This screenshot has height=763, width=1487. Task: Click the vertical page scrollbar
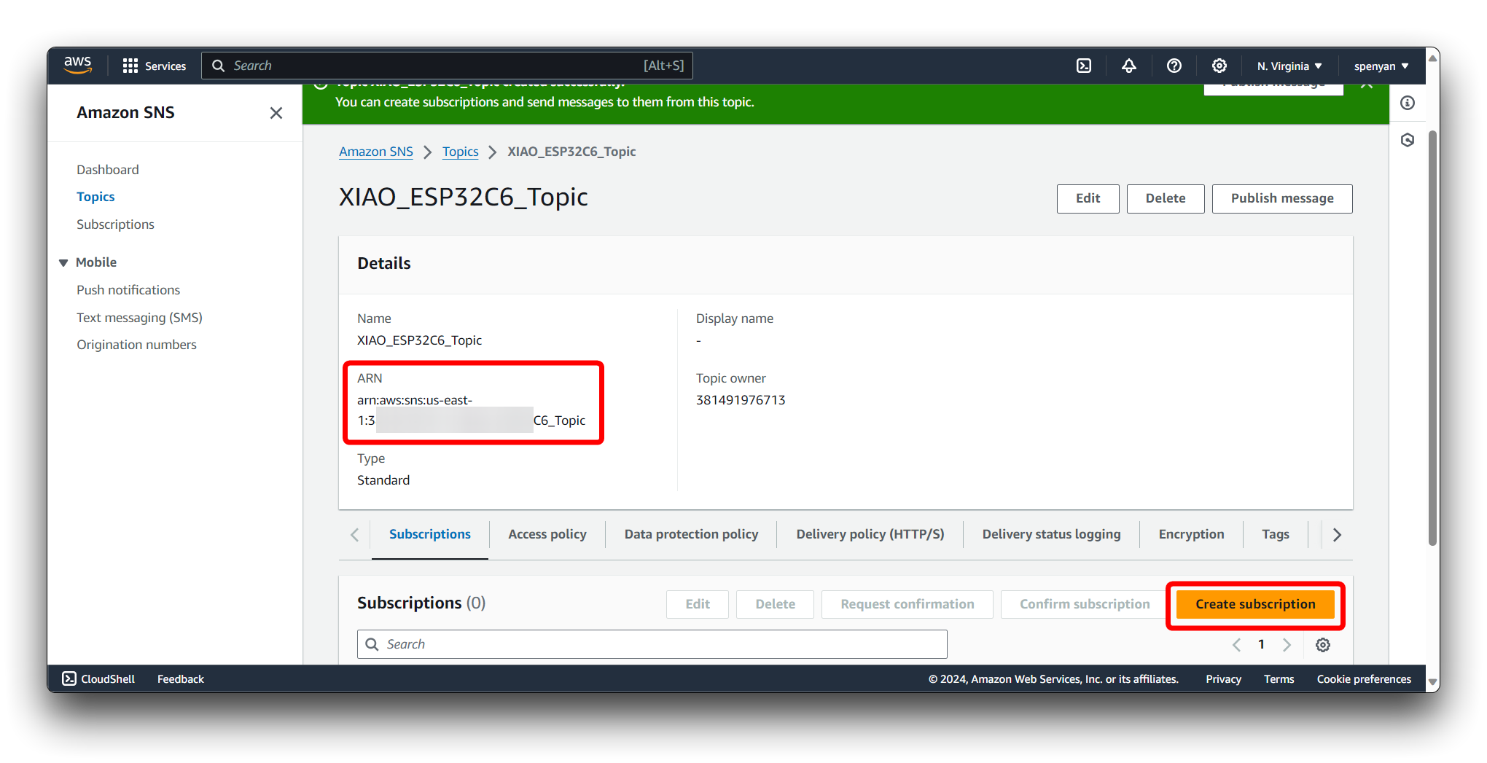click(1432, 338)
